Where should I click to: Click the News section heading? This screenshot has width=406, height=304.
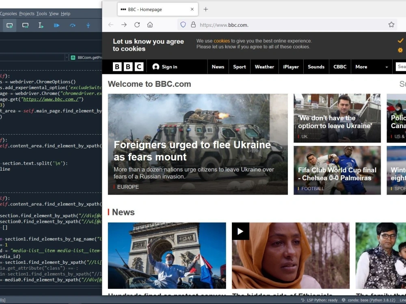click(123, 212)
